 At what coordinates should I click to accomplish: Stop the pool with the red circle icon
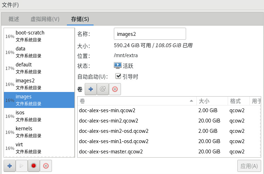point(33,166)
